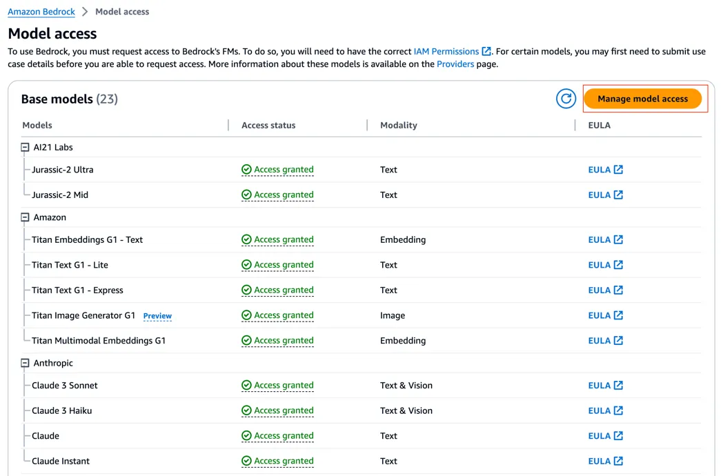Viewport: 721px width, 476px height.
Task: Select the Jurassic-2 Mid model name
Action: click(x=60, y=195)
